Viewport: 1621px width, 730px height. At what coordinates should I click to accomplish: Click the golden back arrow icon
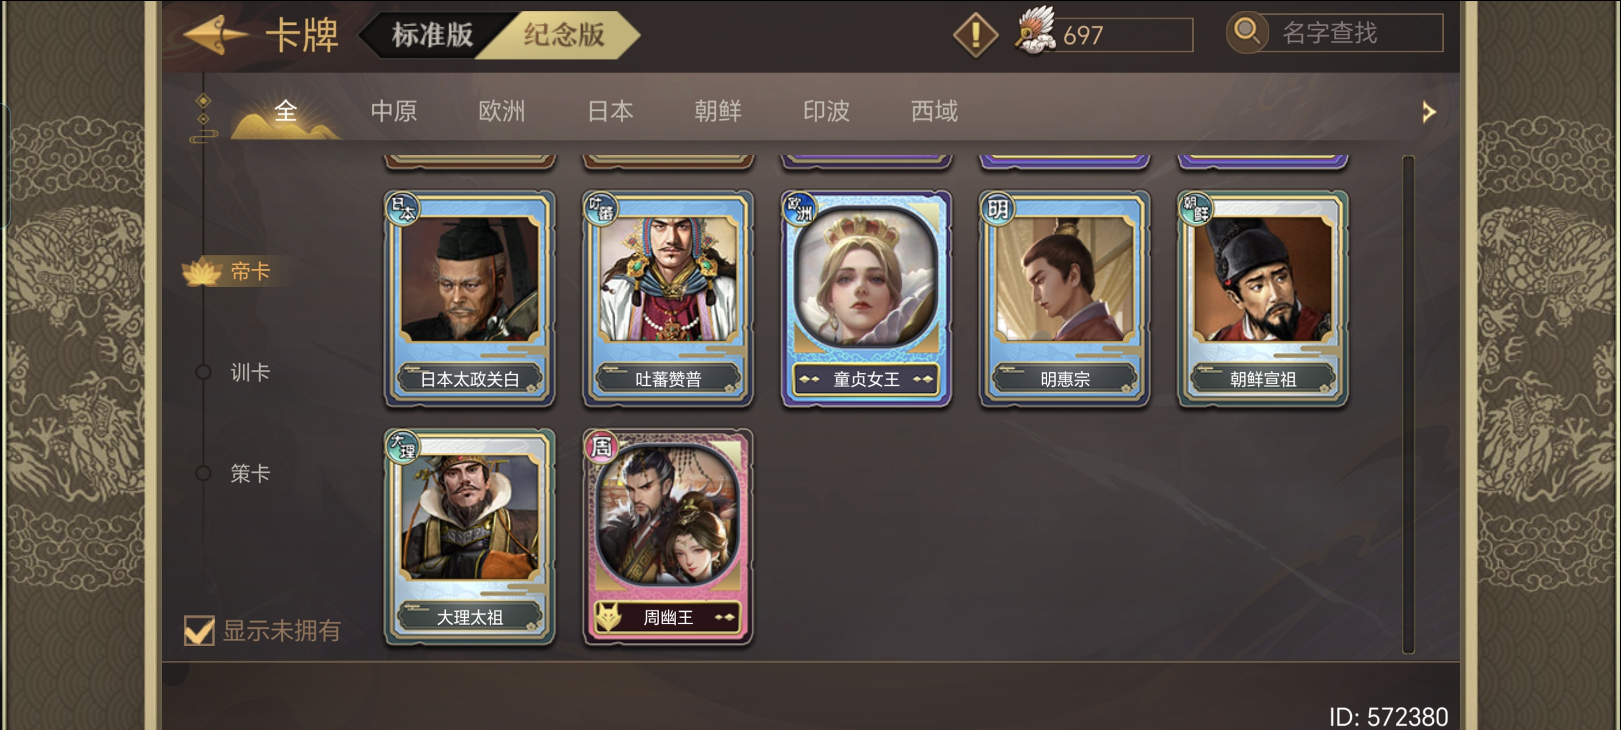coord(215,35)
